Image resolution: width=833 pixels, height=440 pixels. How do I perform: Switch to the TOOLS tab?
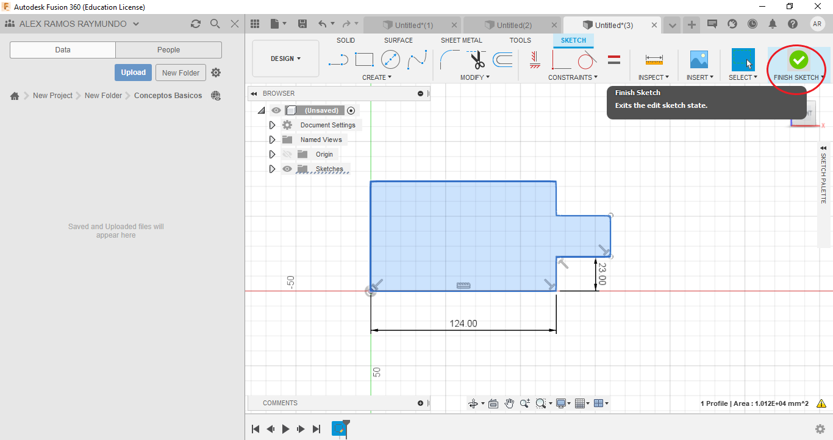pos(520,40)
